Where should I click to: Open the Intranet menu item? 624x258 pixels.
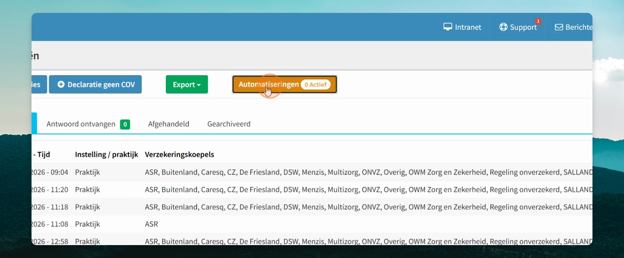click(x=462, y=27)
